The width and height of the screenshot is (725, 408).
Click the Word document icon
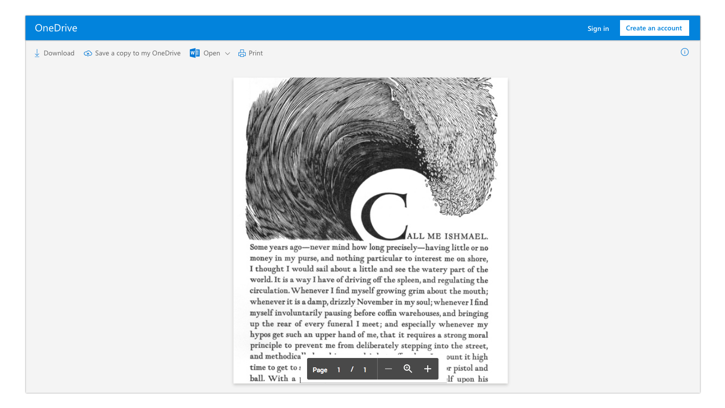click(195, 53)
